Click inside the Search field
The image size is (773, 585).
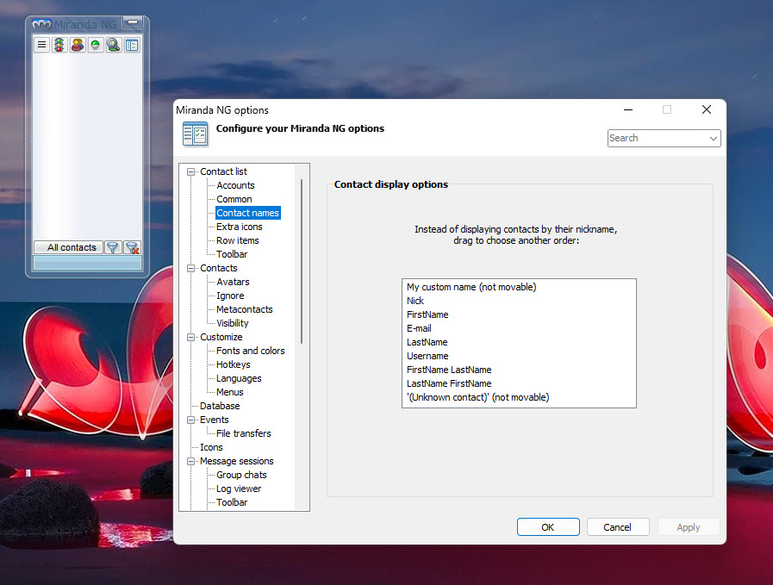click(658, 139)
